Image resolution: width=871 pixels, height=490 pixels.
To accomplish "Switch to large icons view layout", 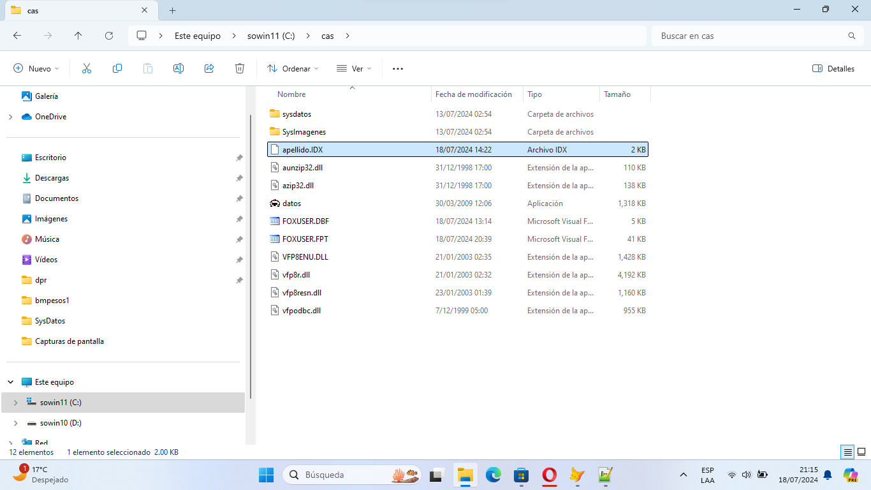I will (x=861, y=452).
